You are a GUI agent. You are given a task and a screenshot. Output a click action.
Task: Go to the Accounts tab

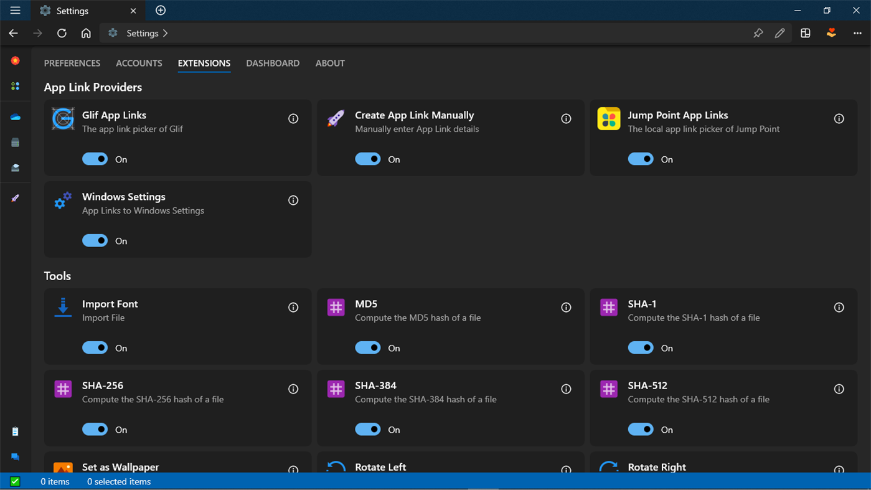click(x=139, y=63)
